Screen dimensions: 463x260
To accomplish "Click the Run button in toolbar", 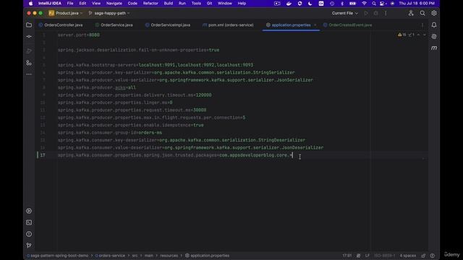I will click(x=366, y=13).
